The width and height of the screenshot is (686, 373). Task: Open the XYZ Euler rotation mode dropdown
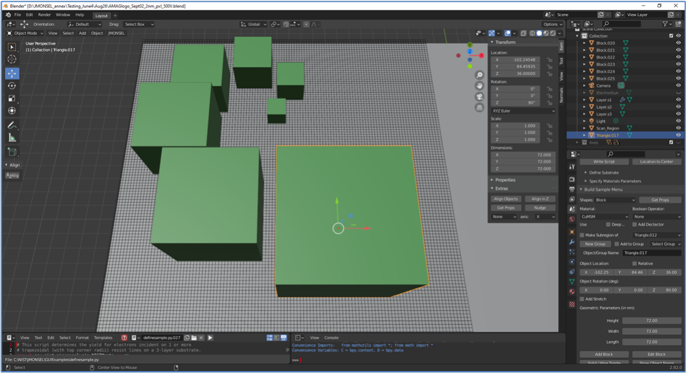coord(523,111)
